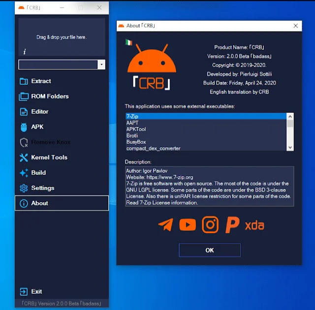Open the Telegram link icon

click(165, 225)
